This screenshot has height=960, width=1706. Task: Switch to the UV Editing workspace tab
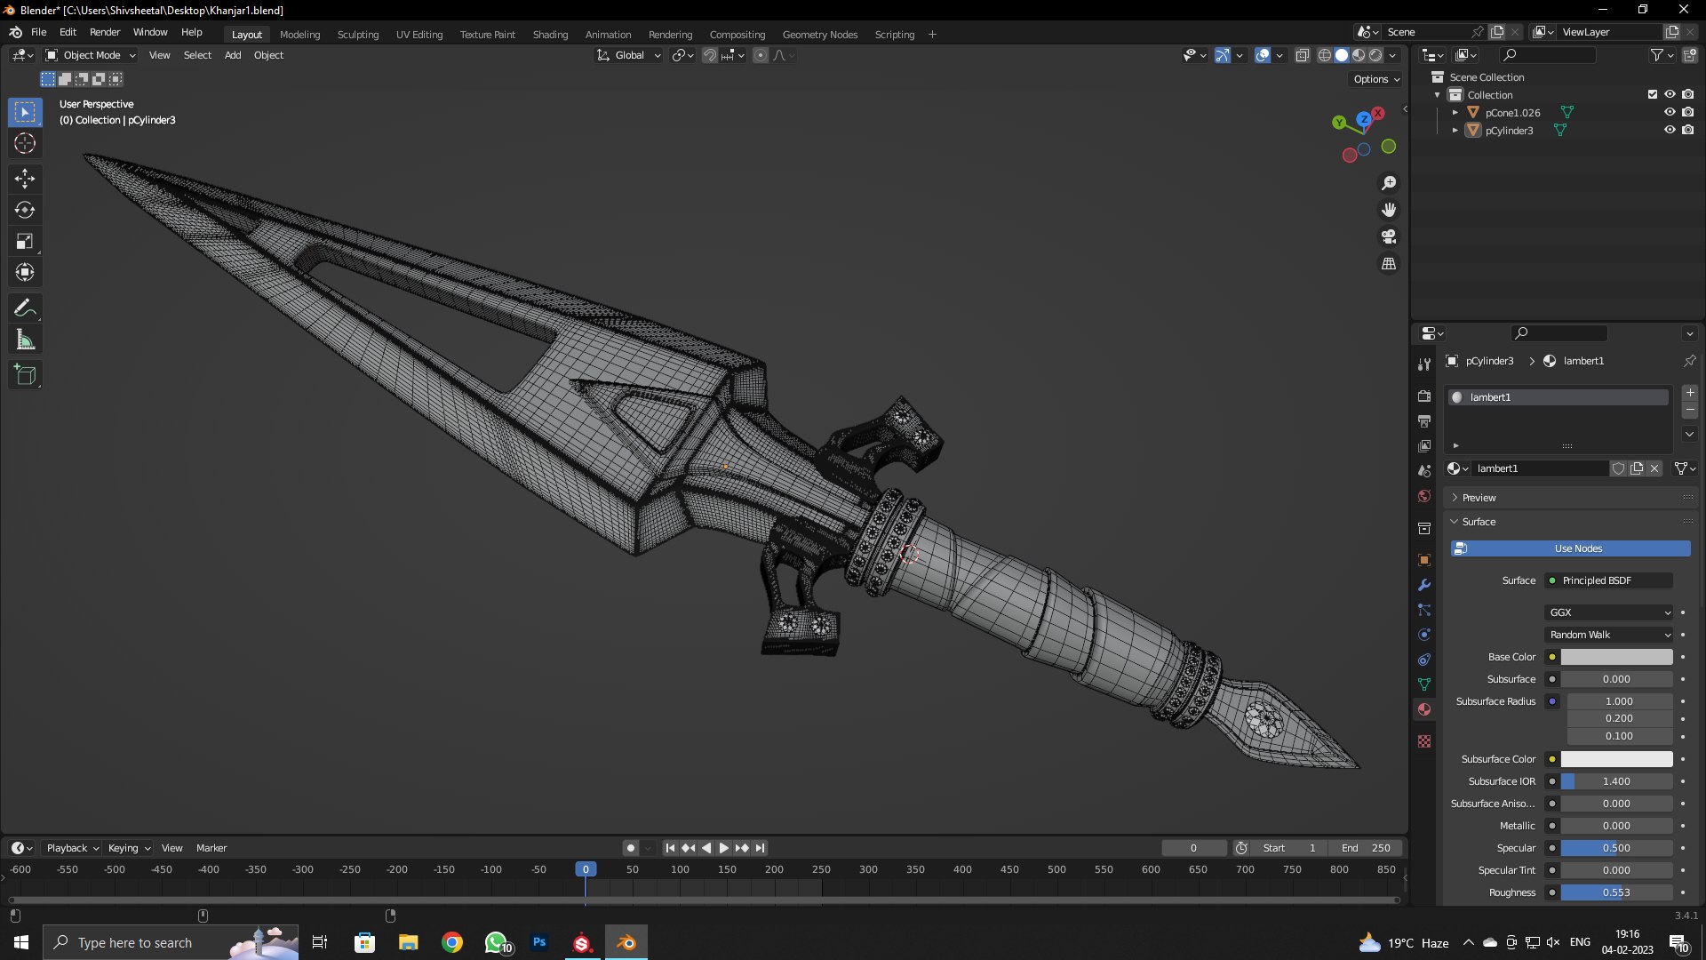coord(419,35)
